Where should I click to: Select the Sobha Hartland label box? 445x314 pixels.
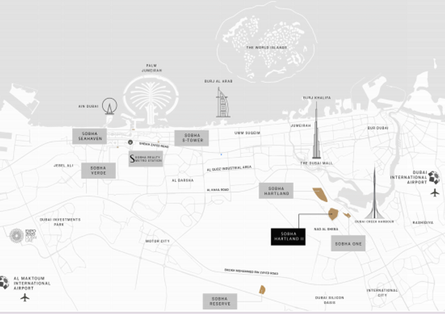click(x=276, y=190)
